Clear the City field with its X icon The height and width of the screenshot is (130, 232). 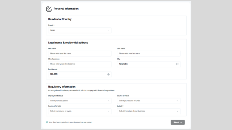click(177, 64)
